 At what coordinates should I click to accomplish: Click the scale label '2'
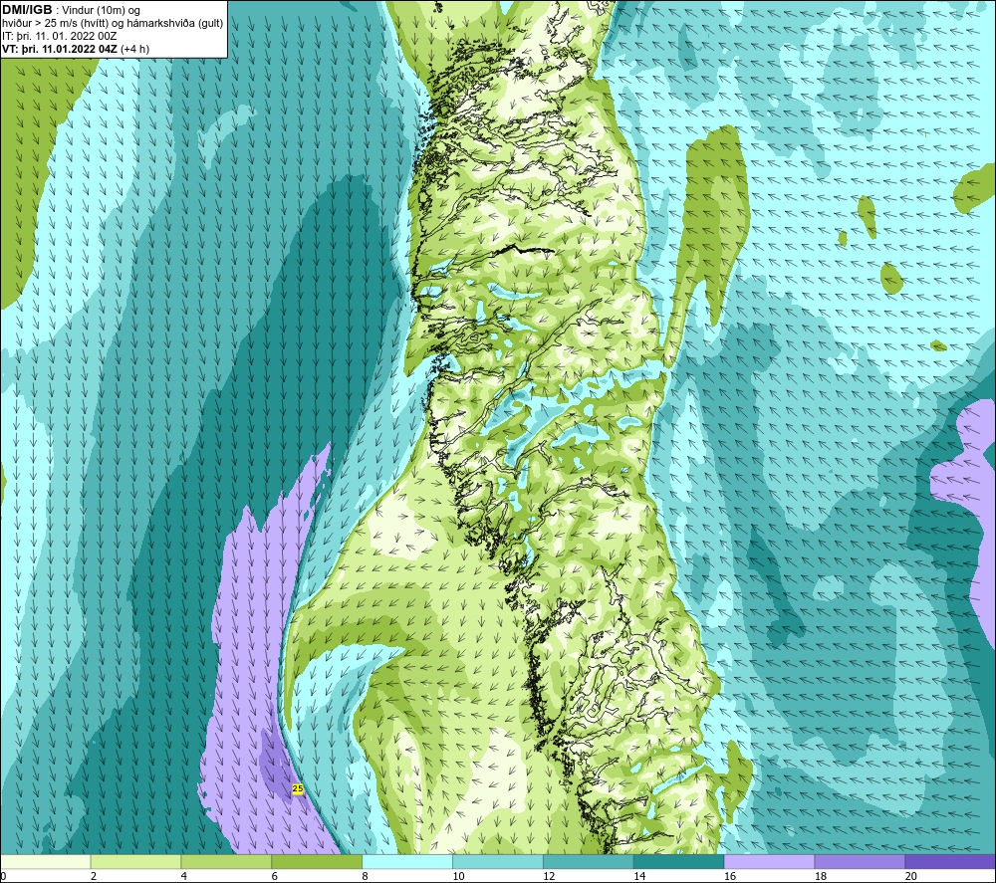pyautogui.click(x=94, y=876)
